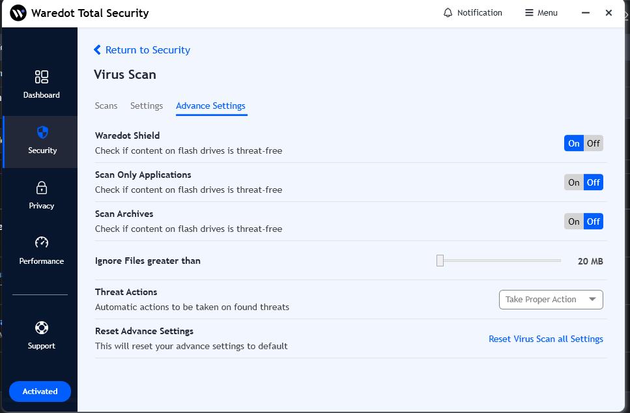Select the Advance Settings tab
Image resolution: width=630 pixels, height=413 pixels.
click(x=210, y=106)
